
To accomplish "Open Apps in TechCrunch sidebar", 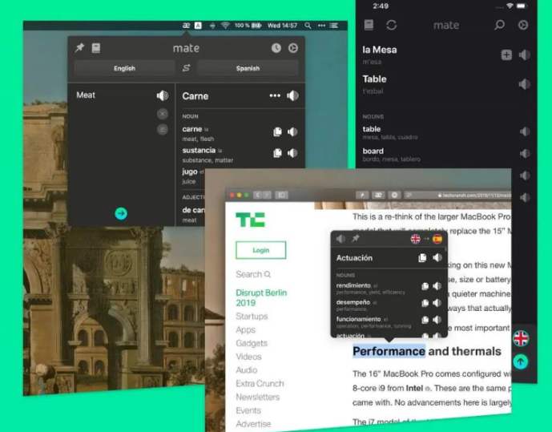I will [x=246, y=330].
